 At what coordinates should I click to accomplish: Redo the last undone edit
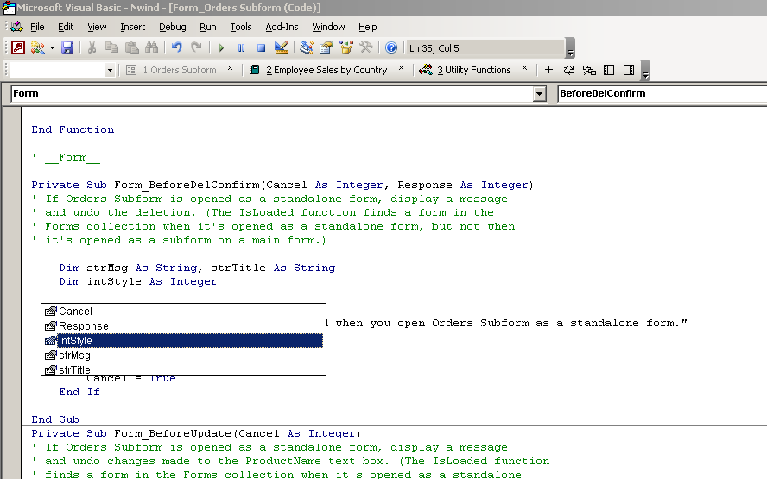point(196,47)
